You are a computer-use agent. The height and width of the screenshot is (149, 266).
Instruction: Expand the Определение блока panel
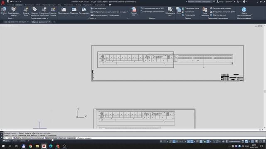(39, 18)
